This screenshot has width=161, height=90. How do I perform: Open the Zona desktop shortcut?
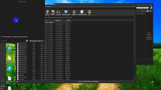(x=10, y=69)
